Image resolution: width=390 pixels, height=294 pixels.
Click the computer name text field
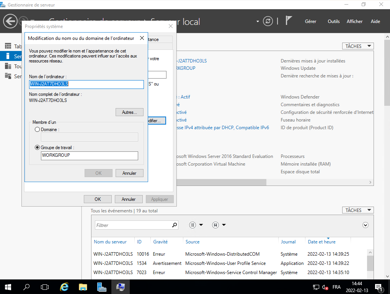pos(86,84)
